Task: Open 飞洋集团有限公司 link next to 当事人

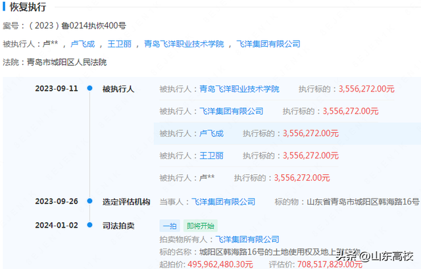Action: (x=223, y=202)
